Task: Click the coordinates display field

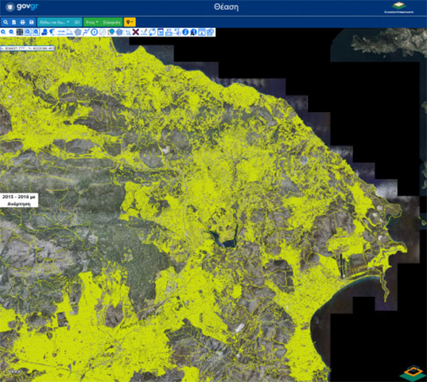Action: pyautogui.click(x=28, y=49)
